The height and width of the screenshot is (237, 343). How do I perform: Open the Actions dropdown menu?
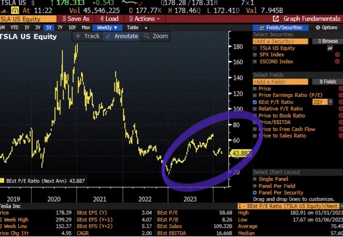(144, 19)
